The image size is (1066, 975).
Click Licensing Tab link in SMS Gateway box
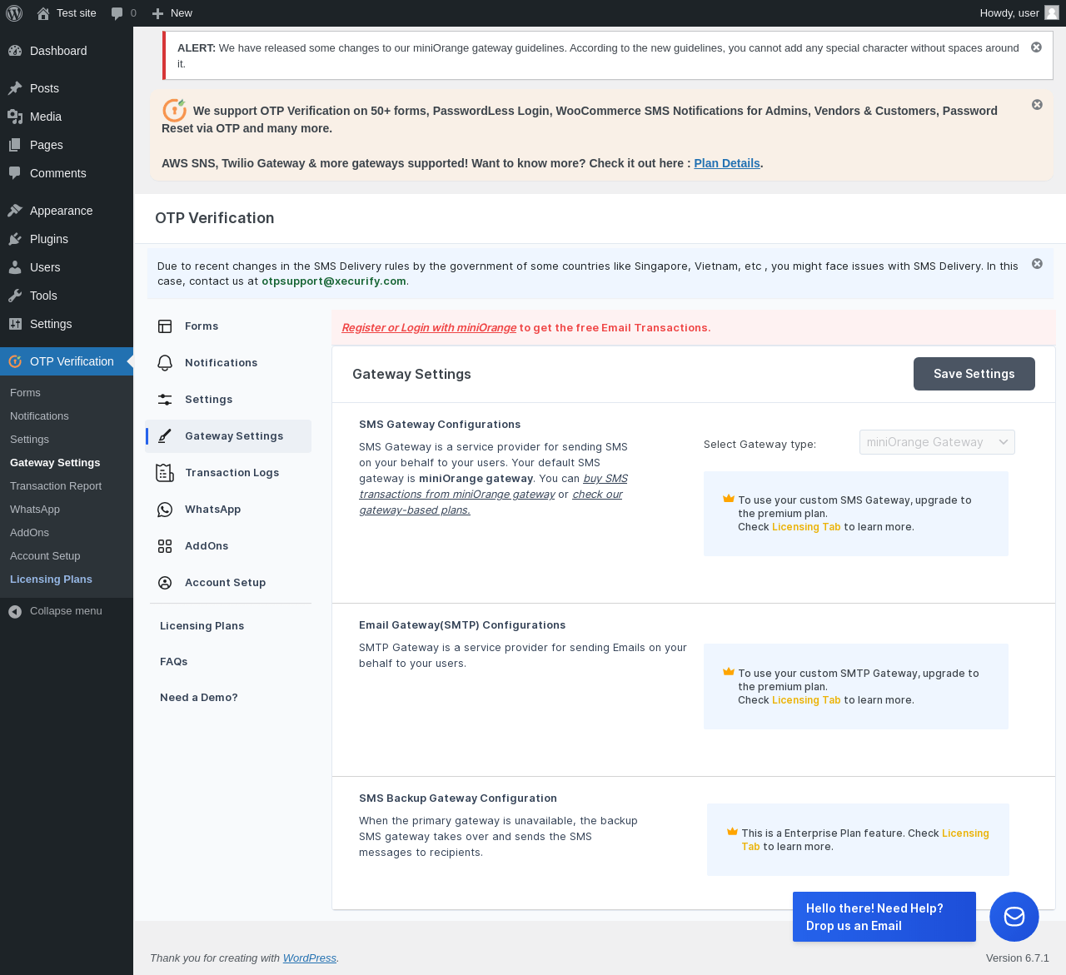(806, 527)
